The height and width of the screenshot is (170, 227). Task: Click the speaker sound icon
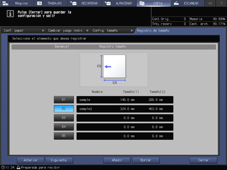click(210, 3)
